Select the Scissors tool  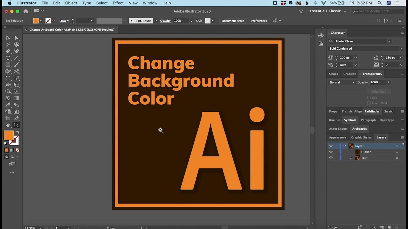[x=16, y=71]
